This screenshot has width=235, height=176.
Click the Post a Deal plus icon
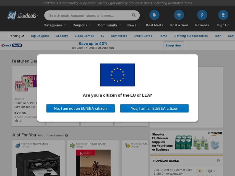point(179,15)
